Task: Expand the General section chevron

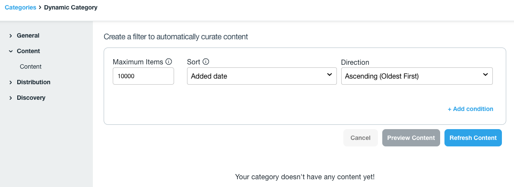Action: pyautogui.click(x=10, y=36)
